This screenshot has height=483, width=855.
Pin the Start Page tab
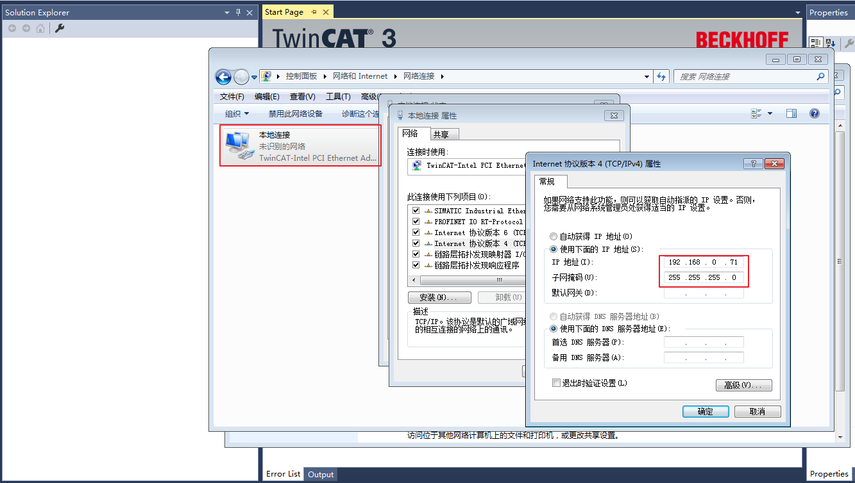(x=314, y=12)
